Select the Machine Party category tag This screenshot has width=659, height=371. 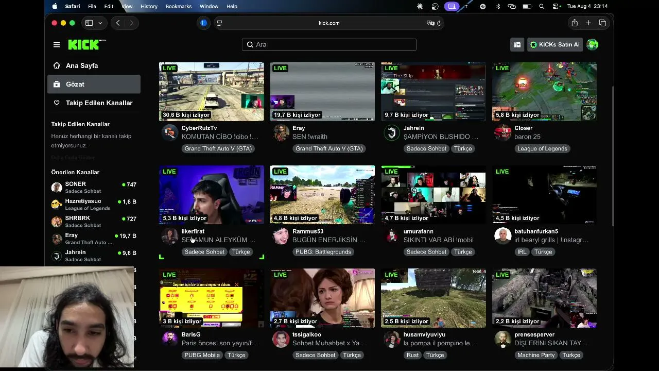(536, 355)
